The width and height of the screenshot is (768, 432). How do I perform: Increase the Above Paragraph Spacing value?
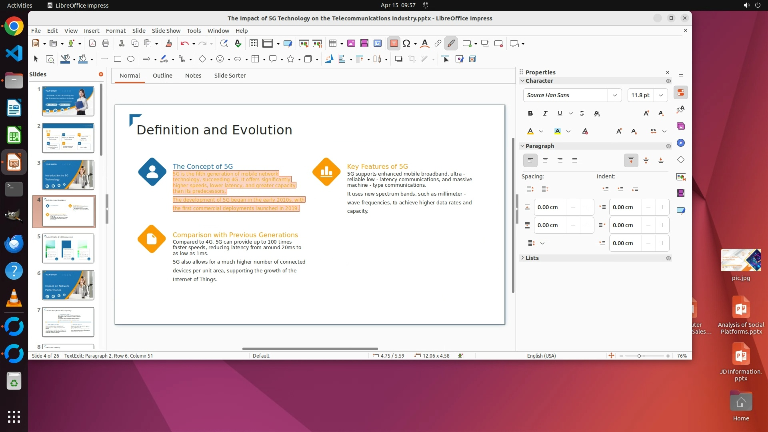tap(587, 207)
